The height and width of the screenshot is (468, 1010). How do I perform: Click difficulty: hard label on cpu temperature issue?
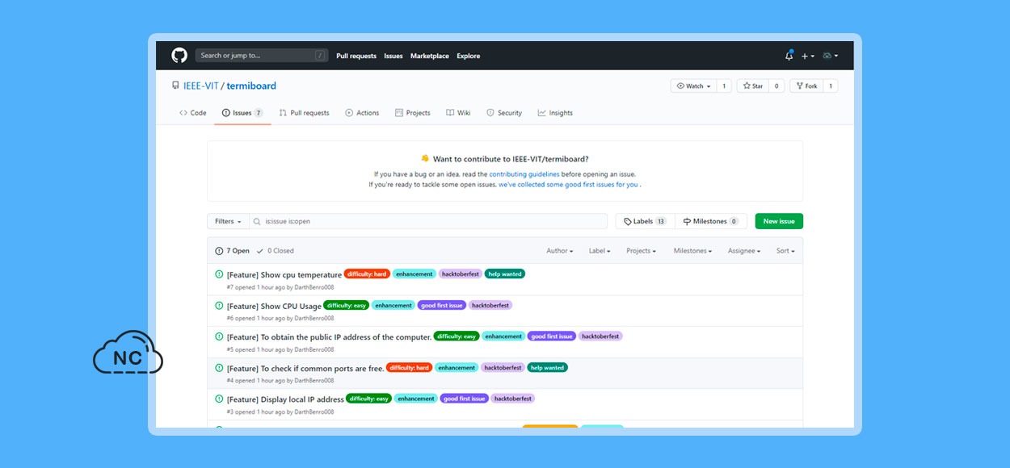point(367,274)
